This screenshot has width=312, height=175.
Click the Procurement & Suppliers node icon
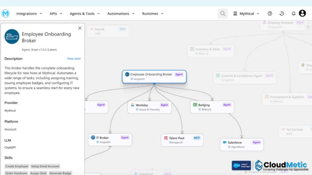coord(267,97)
